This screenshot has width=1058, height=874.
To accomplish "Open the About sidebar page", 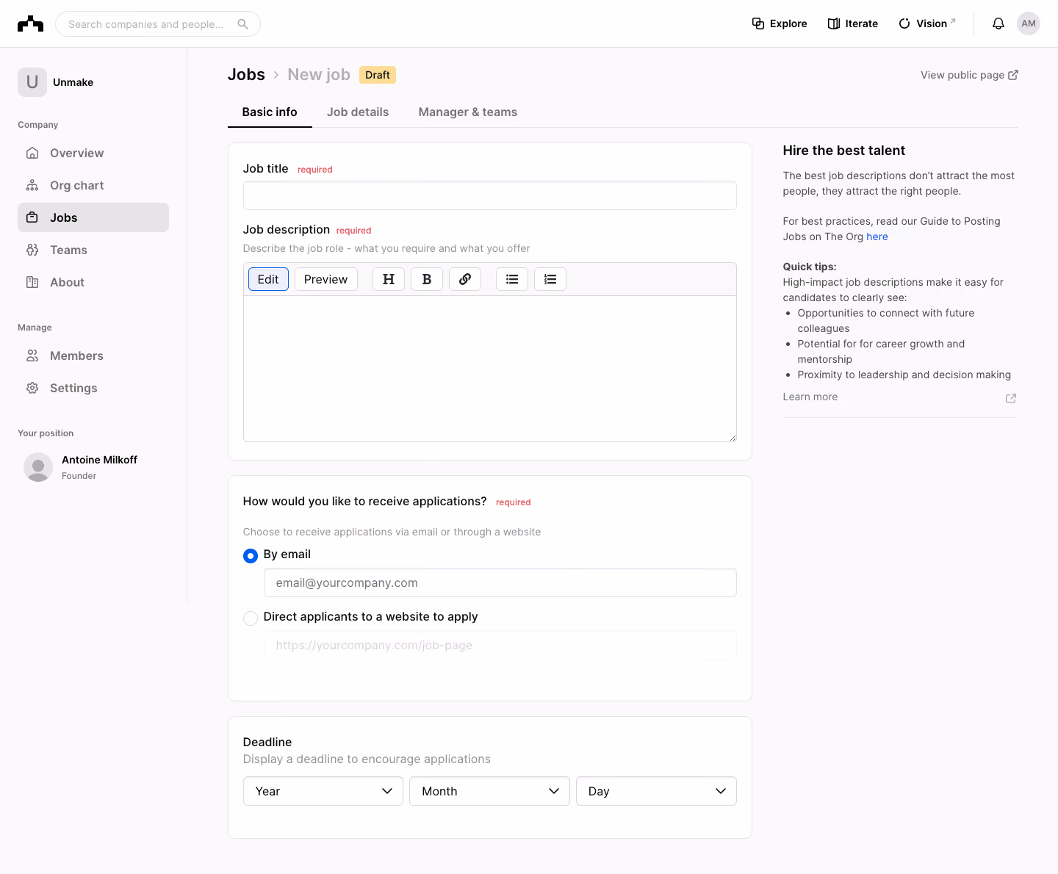I will click(x=93, y=282).
